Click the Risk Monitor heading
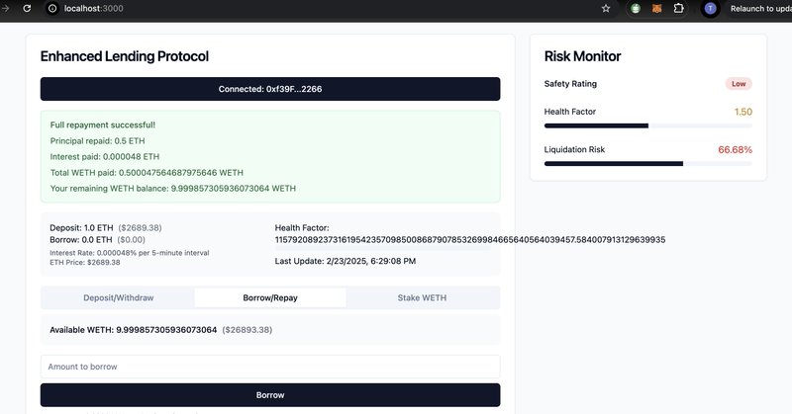792x414 pixels. pos(582,56)
